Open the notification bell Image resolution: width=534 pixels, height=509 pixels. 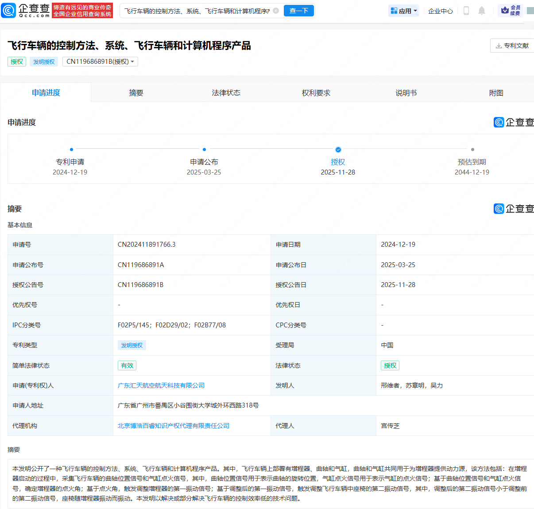(x=482, y=11)
